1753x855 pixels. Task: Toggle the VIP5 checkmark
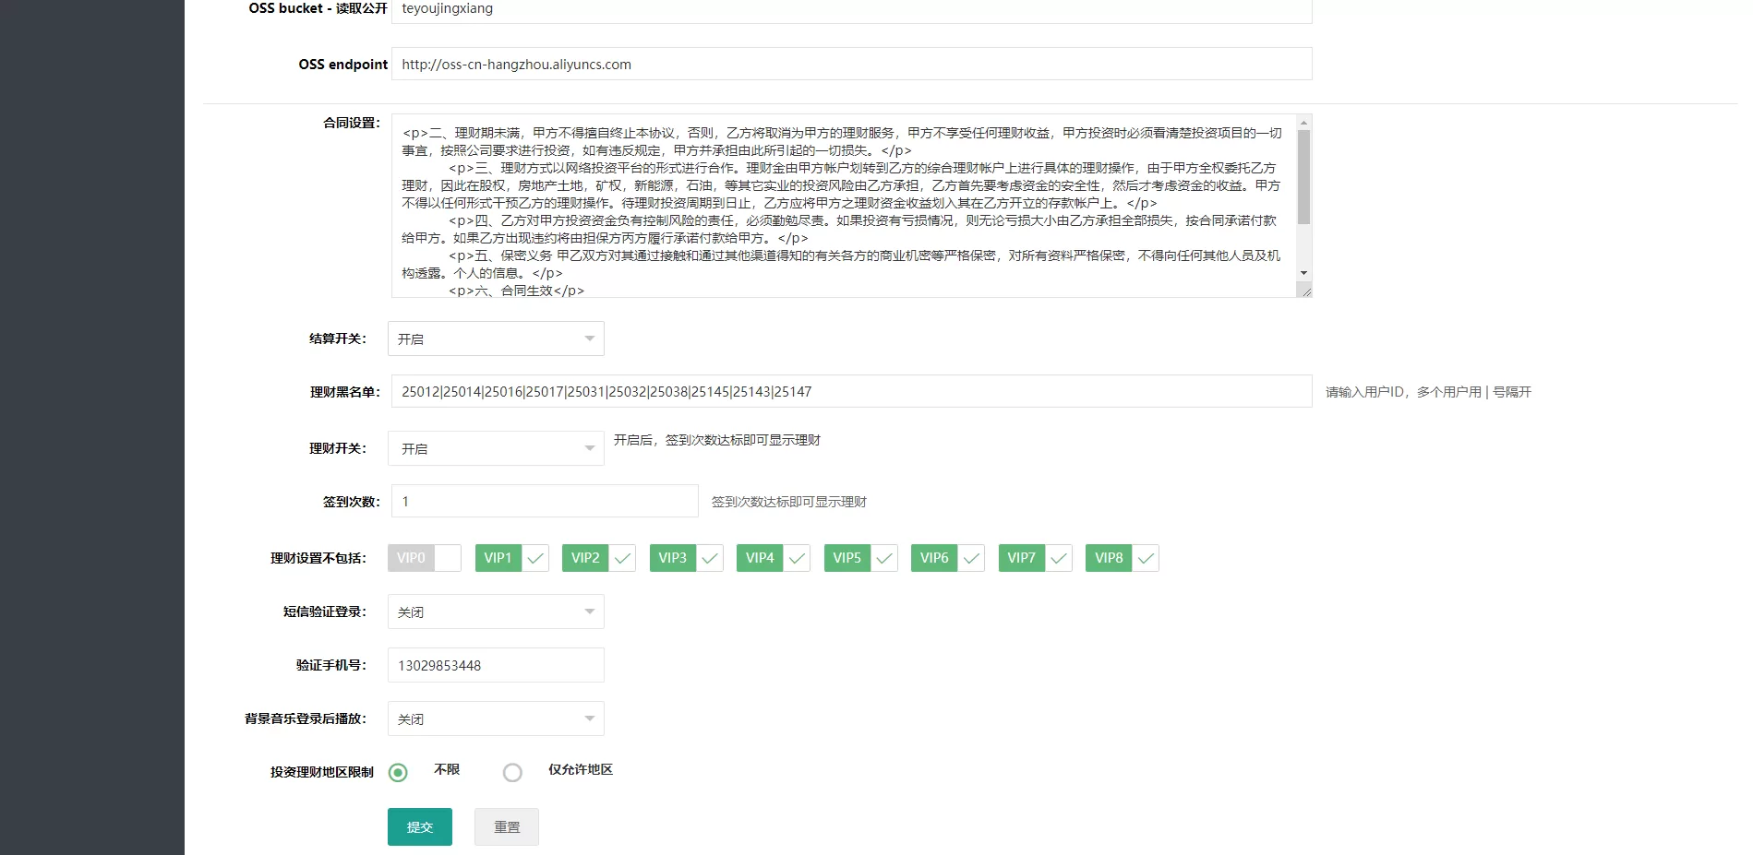[883, 557]
